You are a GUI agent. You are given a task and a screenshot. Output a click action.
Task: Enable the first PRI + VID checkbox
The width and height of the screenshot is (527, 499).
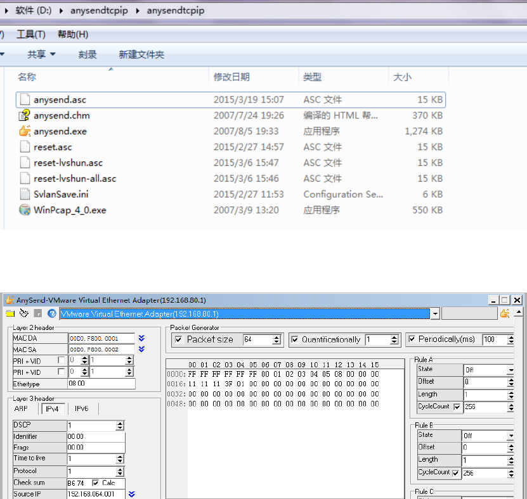[61, 360]
